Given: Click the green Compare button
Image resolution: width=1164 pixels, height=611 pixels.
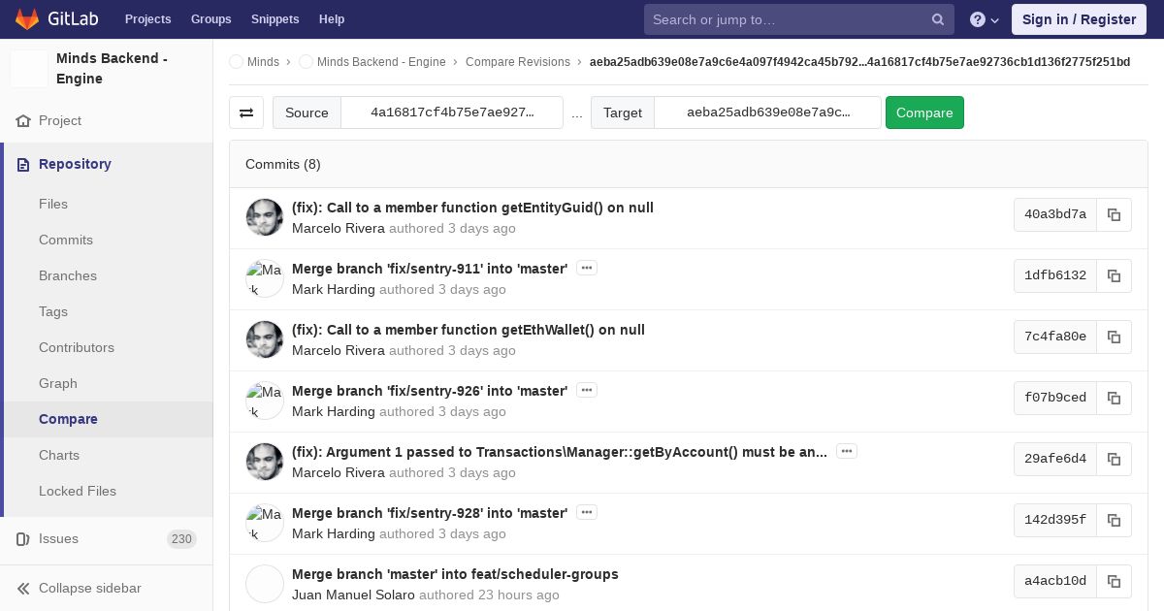Looking at the screenshot, I should [x=924, y=113].
